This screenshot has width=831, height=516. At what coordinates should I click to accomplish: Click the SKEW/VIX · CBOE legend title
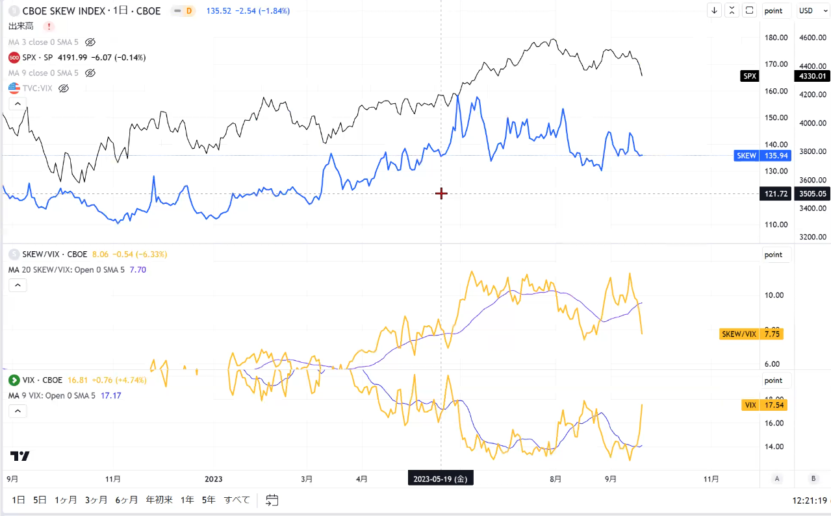pos(56,254)
